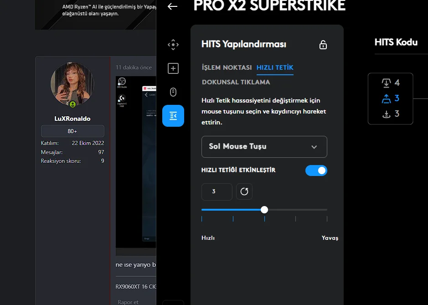Expand the Sol Mouse Tuşu dropdown
Viewport: 428px width, 305px height.
point(264,147)
